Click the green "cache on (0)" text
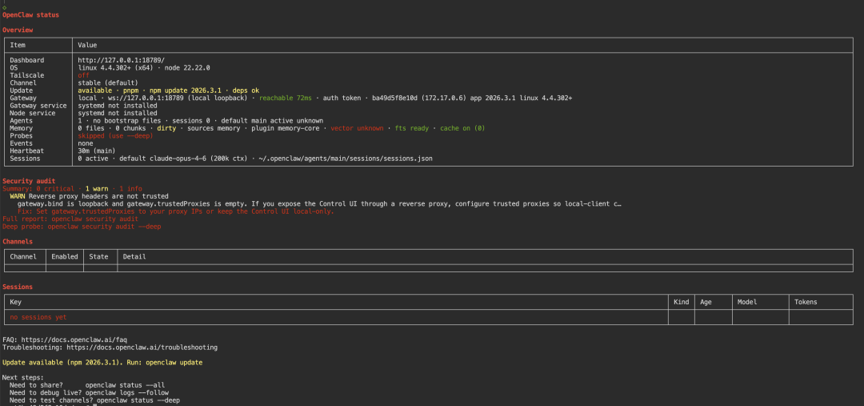 (462, 128)
